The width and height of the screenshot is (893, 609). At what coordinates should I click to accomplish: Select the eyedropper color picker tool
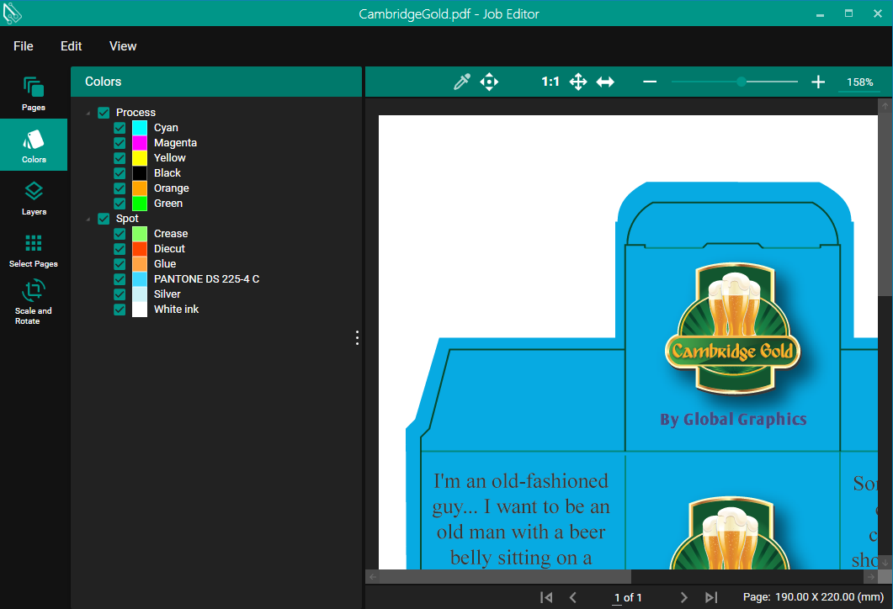click(461, 82)
